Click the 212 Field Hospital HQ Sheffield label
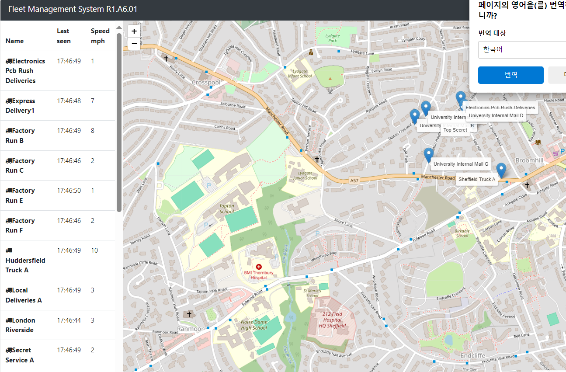Image resolution: width=566 pixels, height=372 pixels. click(332, 320)
